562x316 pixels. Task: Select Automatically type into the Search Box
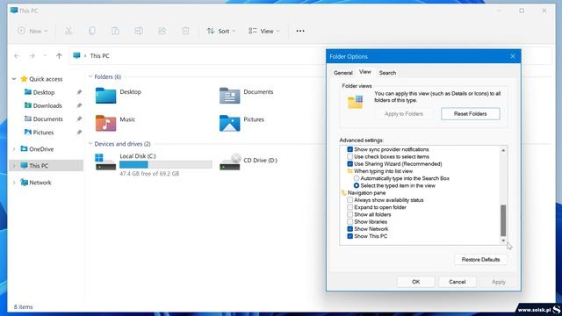(x=357, y=178)
